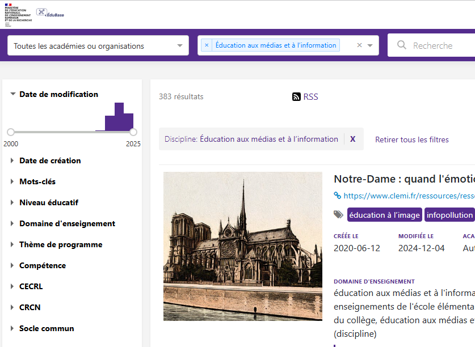The height and width of the screenshot is (347, 475).
Task: Open the academies or organisations dropdown
Action: point(98,45)
